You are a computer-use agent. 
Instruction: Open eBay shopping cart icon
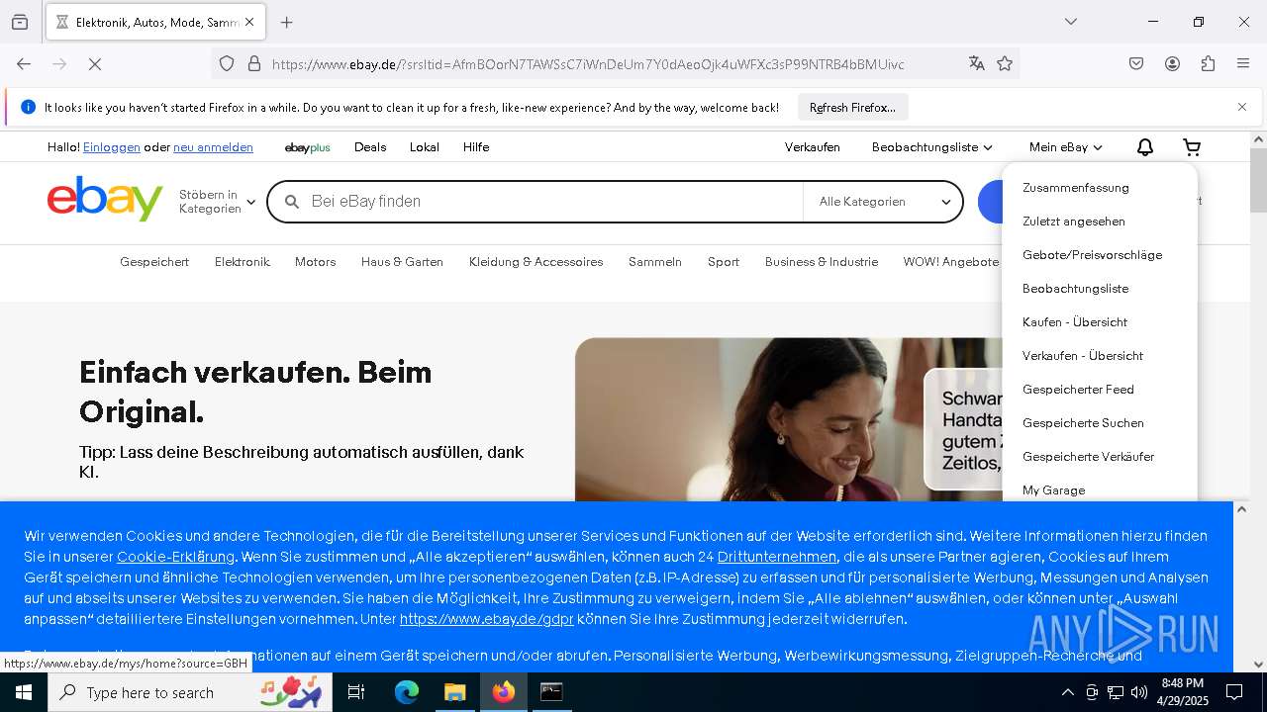[x=1192, y=147]
